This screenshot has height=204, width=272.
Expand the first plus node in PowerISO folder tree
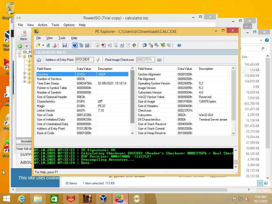24,73
